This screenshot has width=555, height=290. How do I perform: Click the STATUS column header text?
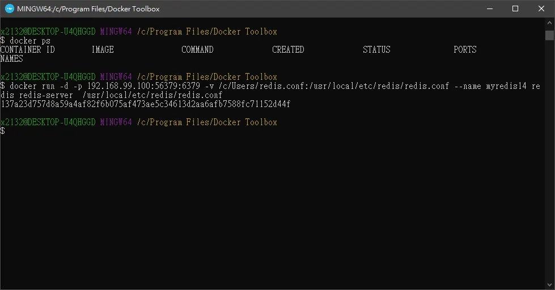point(376,49)
